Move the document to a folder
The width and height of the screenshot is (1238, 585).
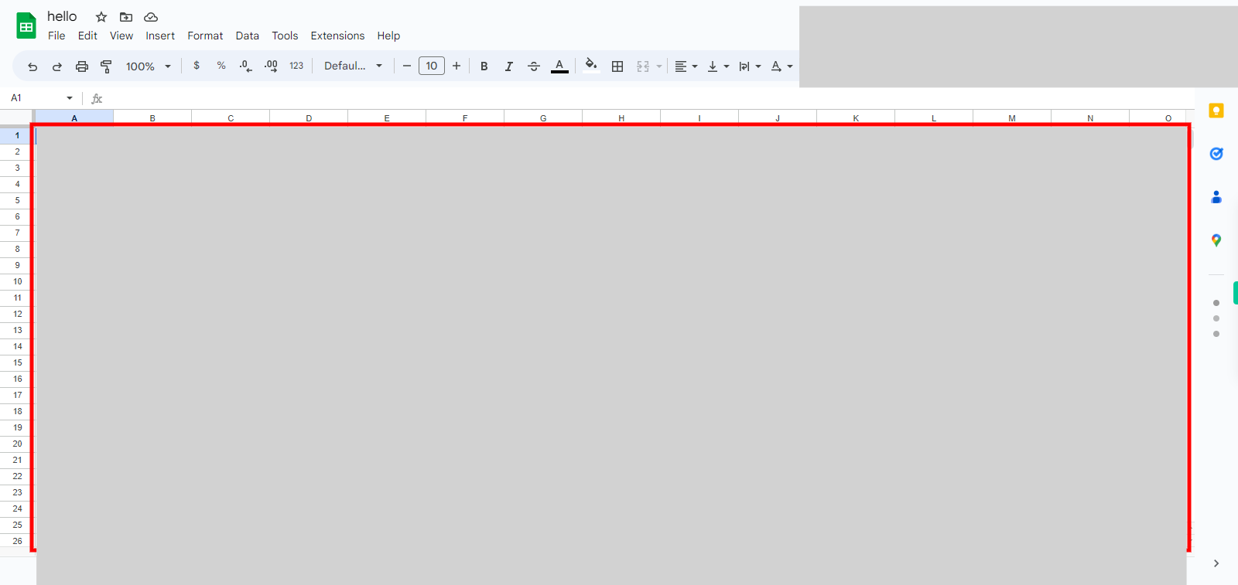pyautogui.click(x=126, y=17)
